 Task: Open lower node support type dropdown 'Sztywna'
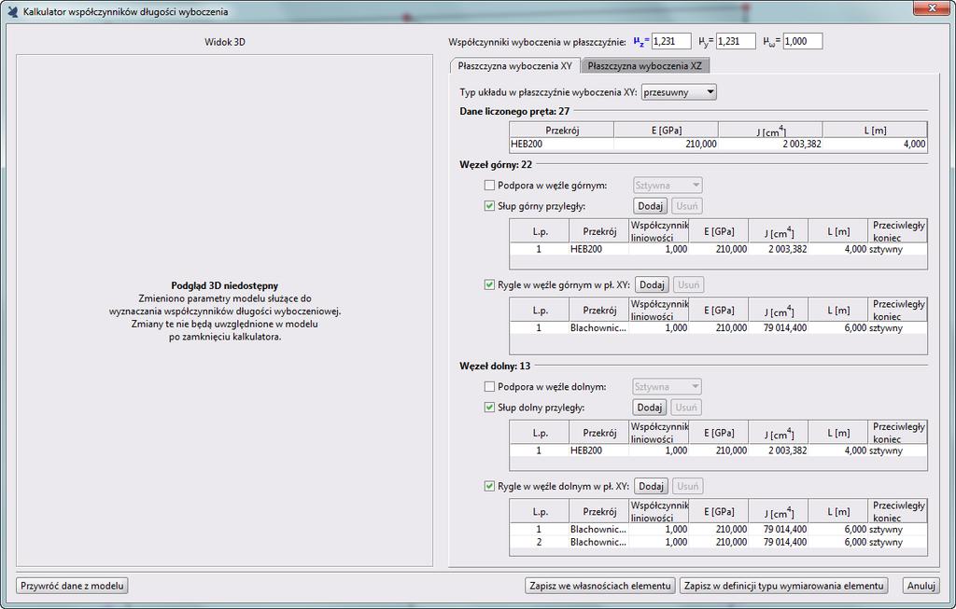point(667,387)
